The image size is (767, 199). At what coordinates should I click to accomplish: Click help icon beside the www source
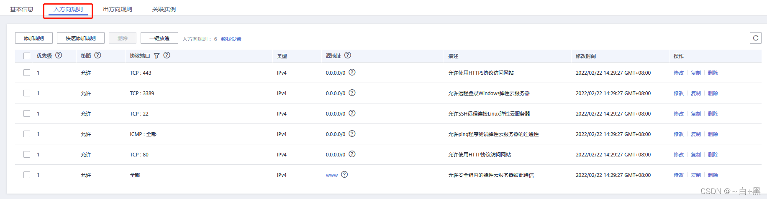coord(344,174)
